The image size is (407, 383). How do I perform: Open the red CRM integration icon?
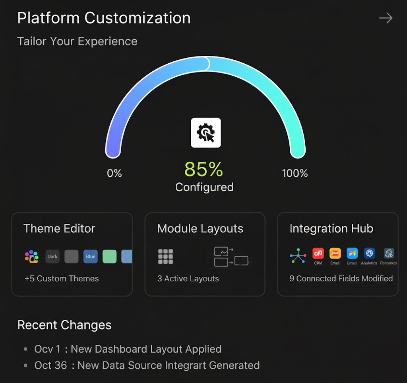318,254
